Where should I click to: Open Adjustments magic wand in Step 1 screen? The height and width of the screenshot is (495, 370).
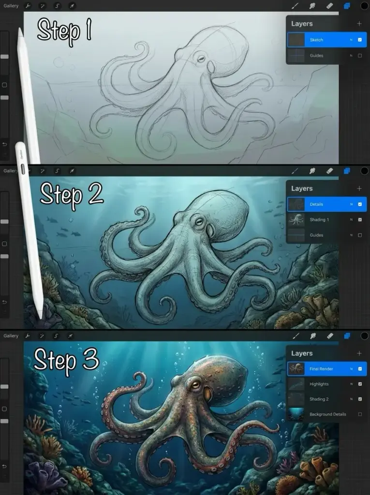pyautogui.click(x=43, y=6)
